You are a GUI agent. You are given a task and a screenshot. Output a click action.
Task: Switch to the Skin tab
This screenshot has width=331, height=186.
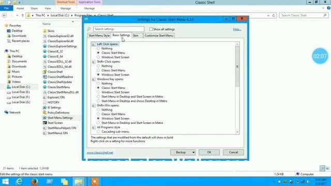click(136, 36)
